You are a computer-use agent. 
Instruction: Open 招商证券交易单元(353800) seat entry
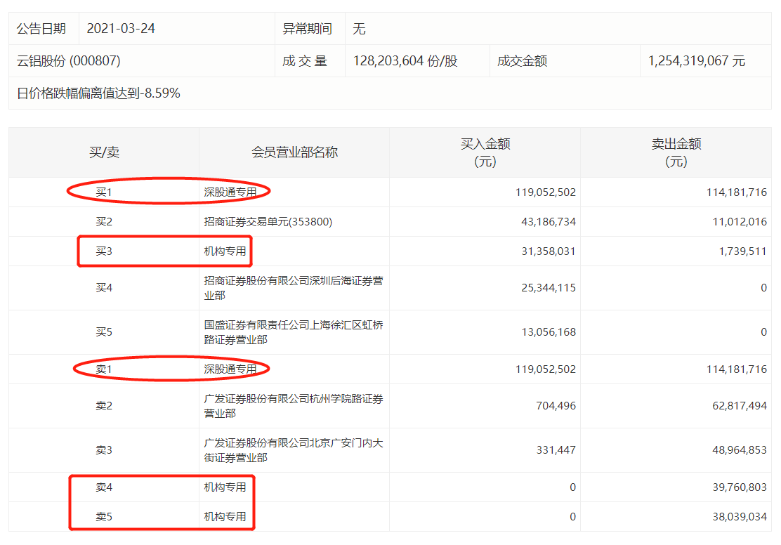(268, 222)
